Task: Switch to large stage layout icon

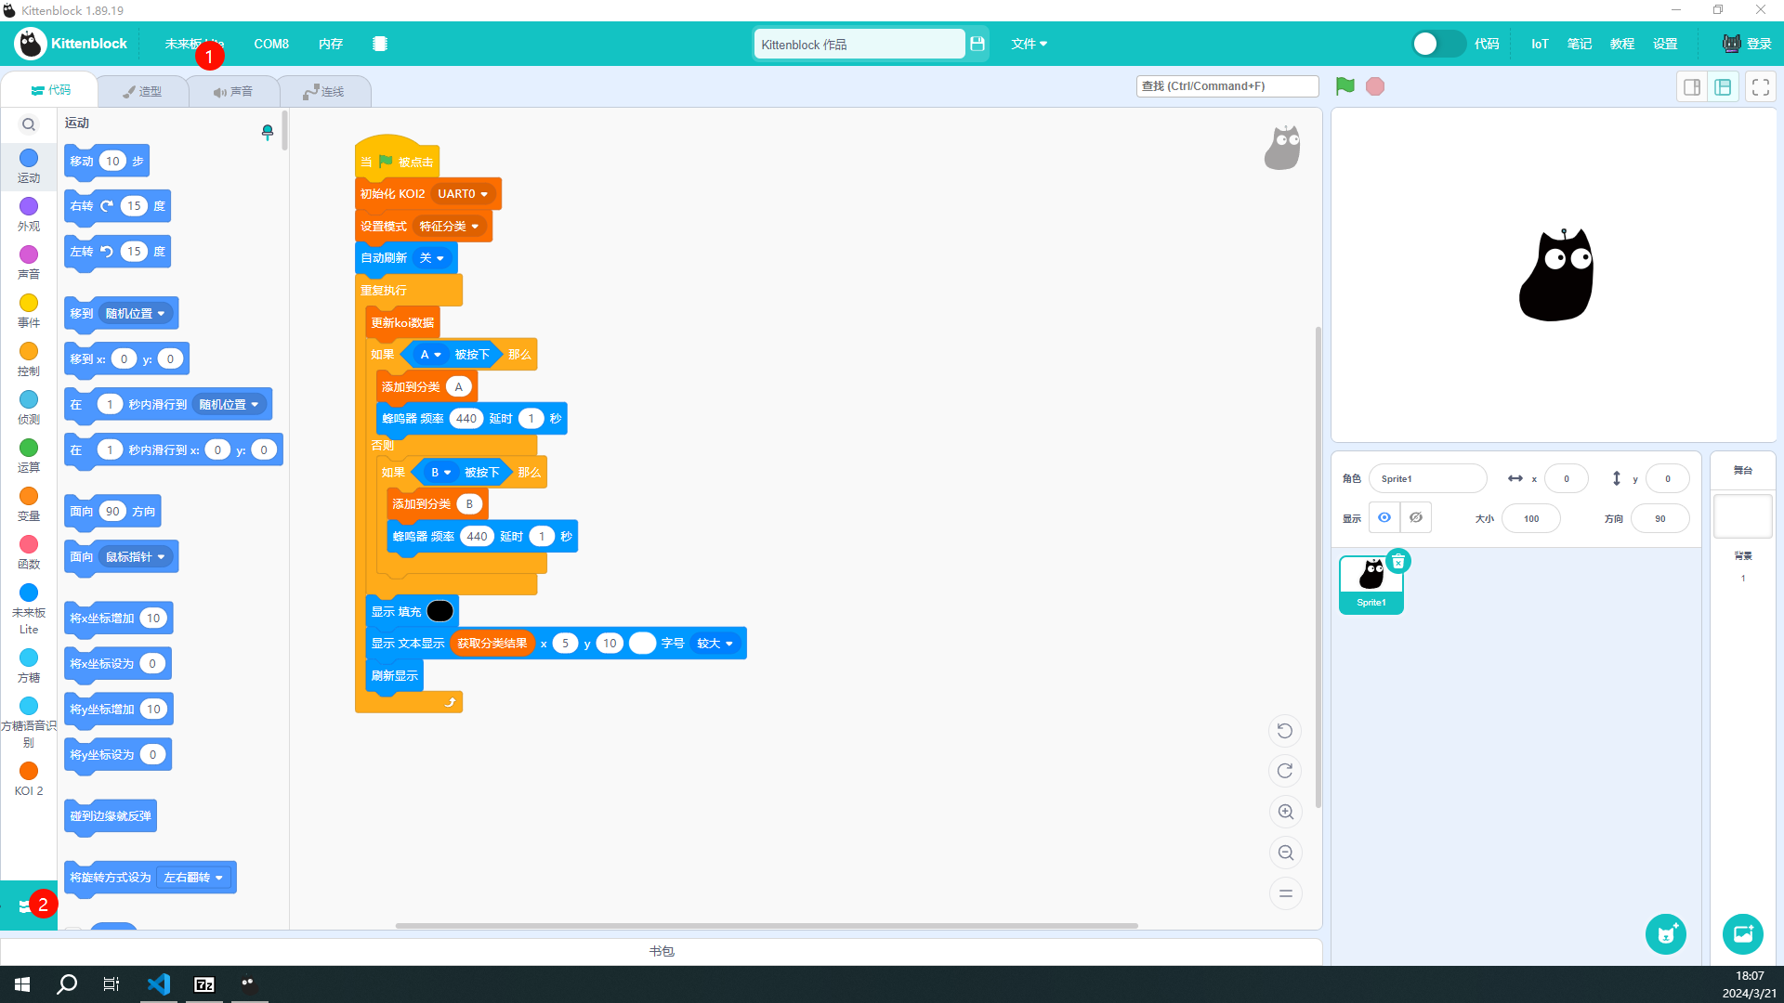Action: point(1723,86)
